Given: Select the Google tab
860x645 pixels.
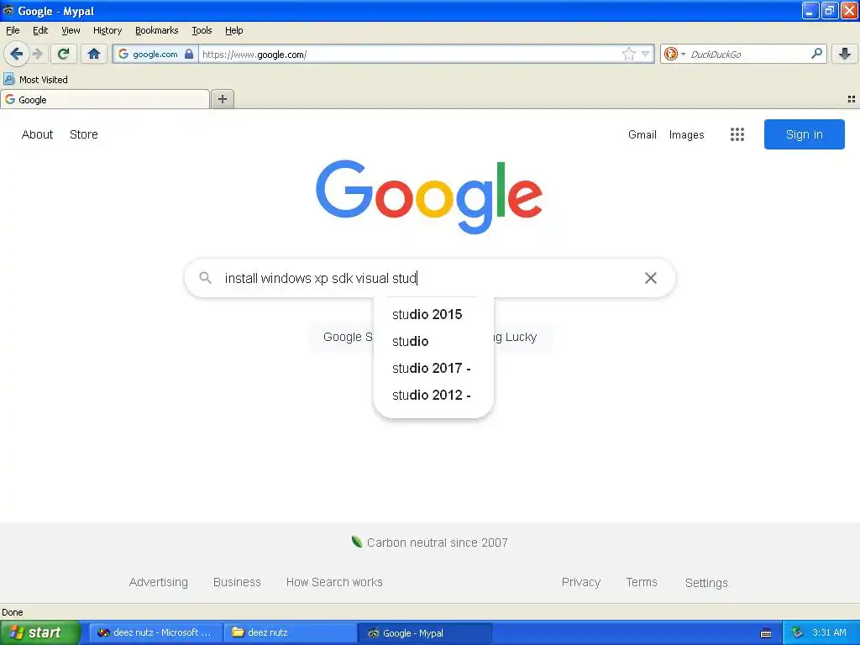Looking at the screenshot, I should [x=105, y=99].
